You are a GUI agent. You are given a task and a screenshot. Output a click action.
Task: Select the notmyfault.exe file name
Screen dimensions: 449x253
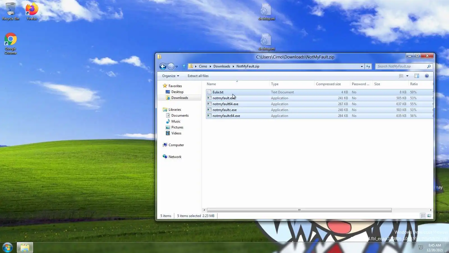[x=224, y=98]
